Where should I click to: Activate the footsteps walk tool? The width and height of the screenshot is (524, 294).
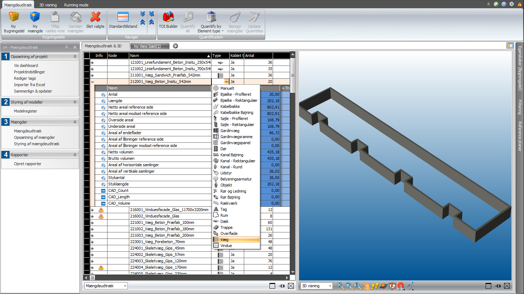[x=375, y=286]
